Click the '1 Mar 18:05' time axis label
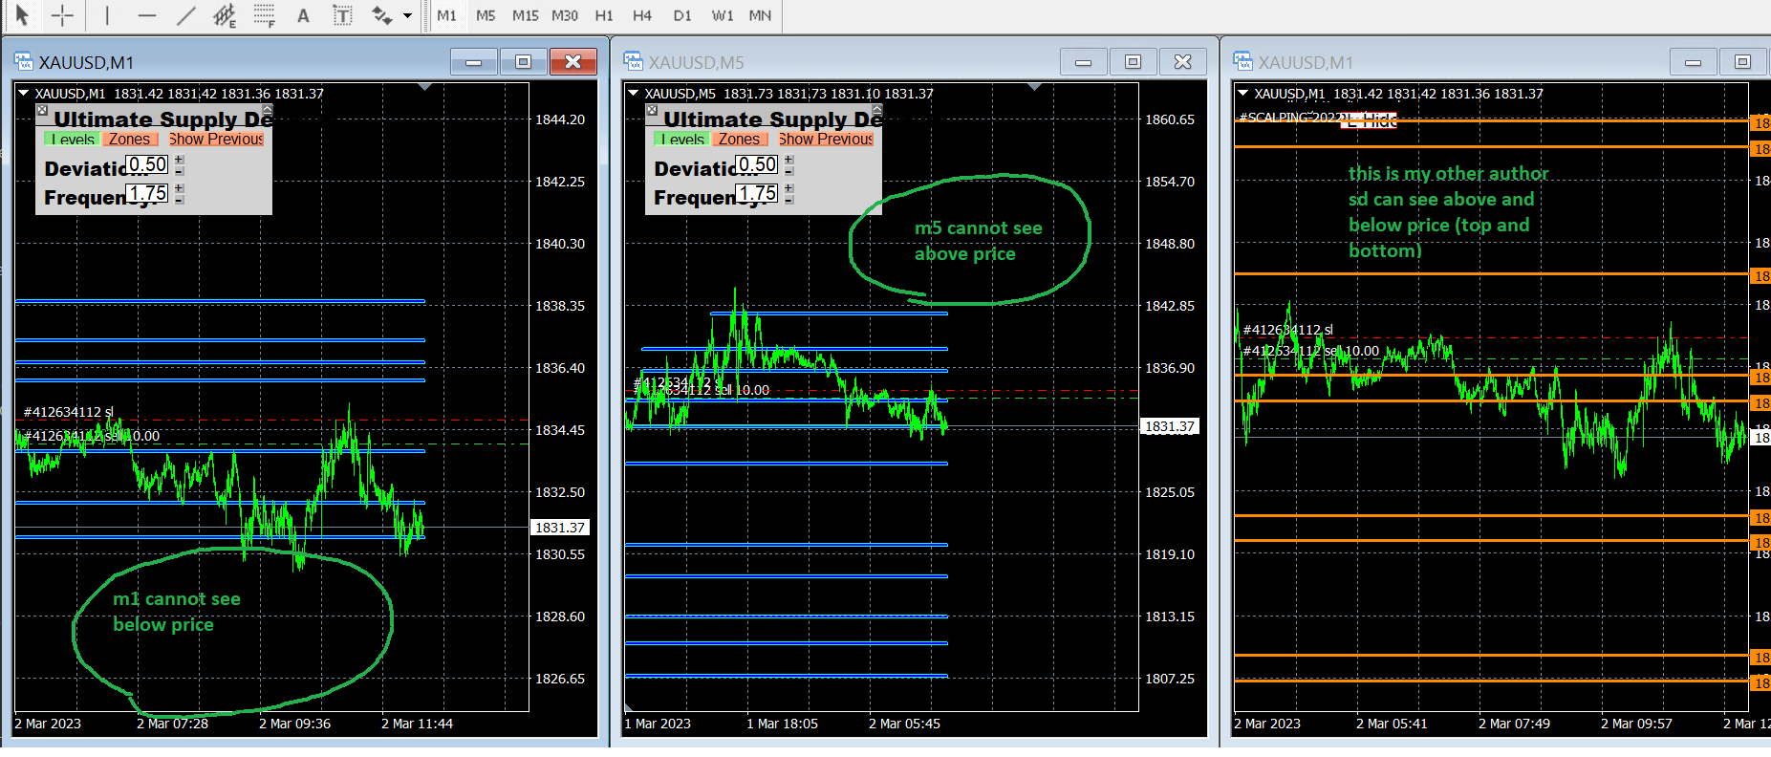The width and height of the screenshot is (1771, 757). point(782,724)
